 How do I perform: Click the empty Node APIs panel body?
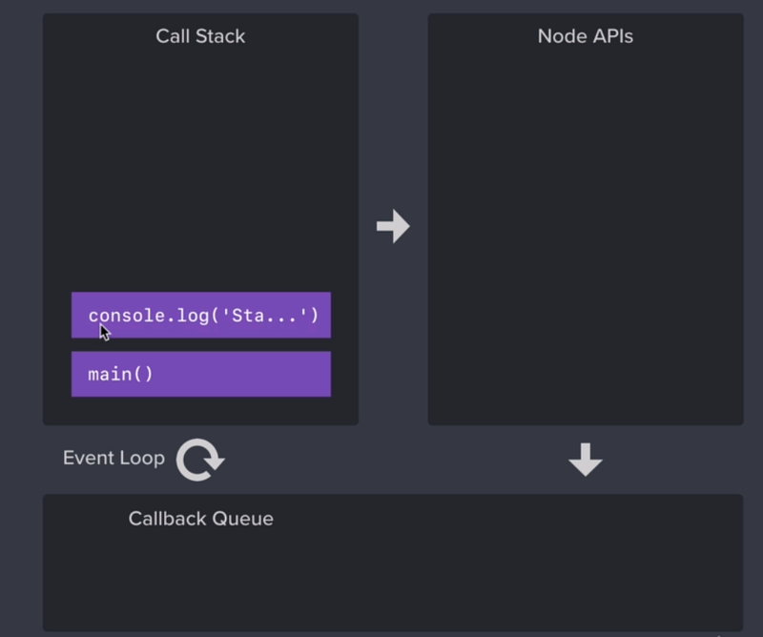(586, 234)
